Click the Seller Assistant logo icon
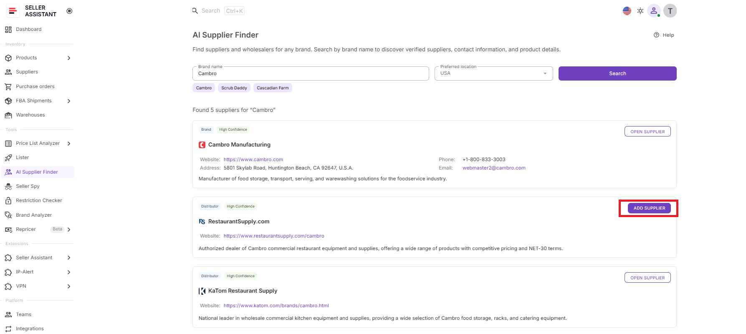The width and height of the screenshot is (746, 334). click(13, 11)
